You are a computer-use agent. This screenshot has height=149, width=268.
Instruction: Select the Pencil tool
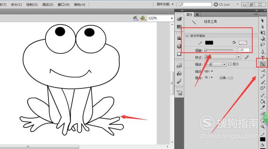pos(263,76)
